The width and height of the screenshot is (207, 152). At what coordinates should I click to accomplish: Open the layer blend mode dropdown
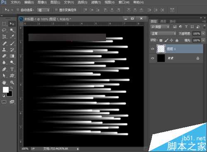[x=163, y=34]
